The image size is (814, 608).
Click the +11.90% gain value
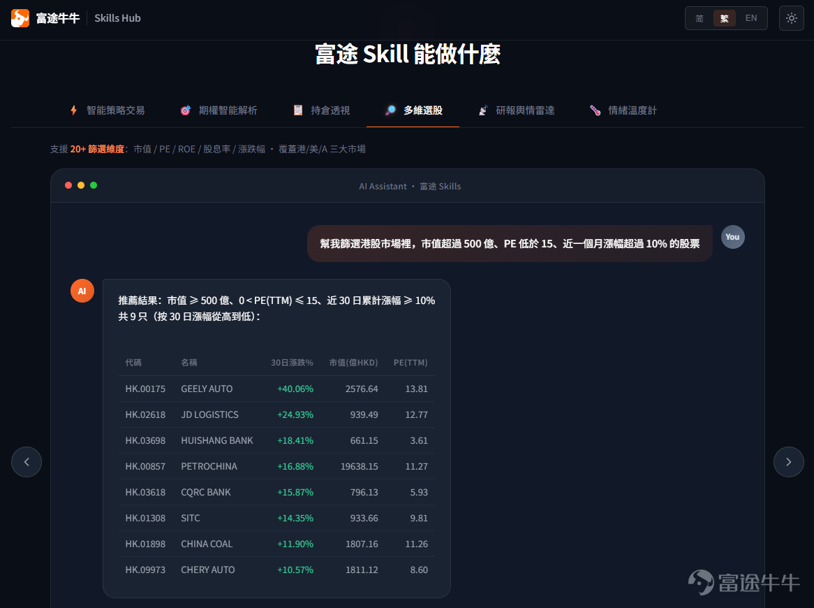[x=295, y=544]
